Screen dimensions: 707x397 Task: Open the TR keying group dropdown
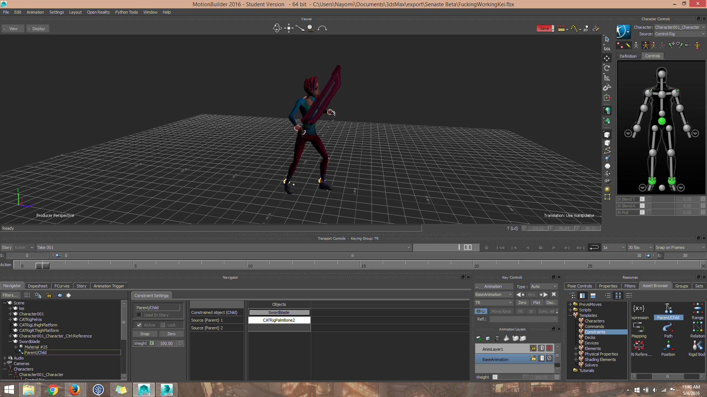point(493,303)
